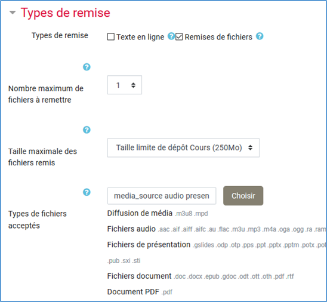Focus the accepted file types text field

pyautogui.click(x=162, y=196)
